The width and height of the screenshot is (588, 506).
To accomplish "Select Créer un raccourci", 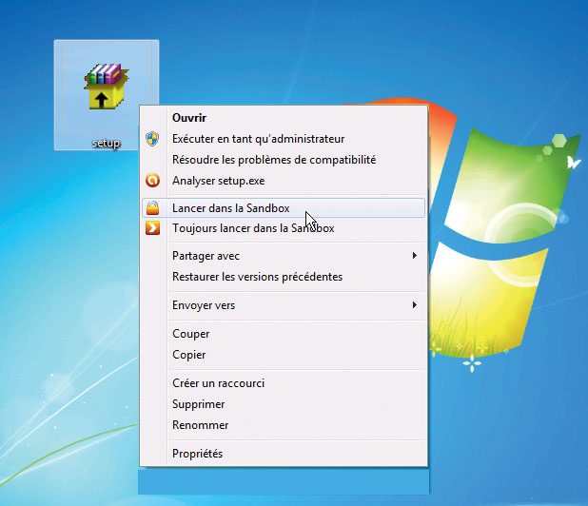I will point(218,383).
